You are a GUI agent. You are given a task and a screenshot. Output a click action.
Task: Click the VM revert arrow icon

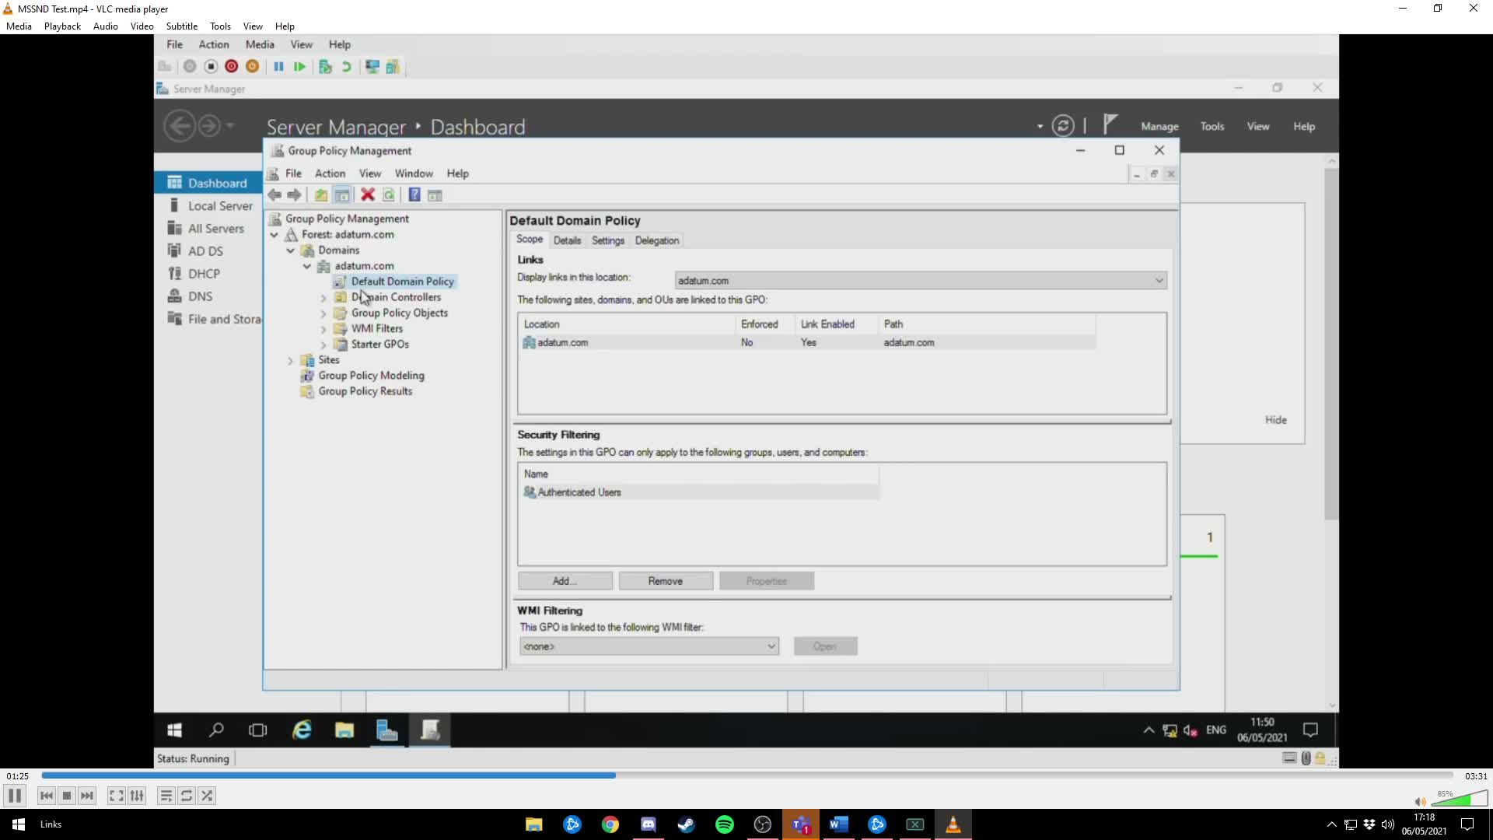[x=347, y=67]
